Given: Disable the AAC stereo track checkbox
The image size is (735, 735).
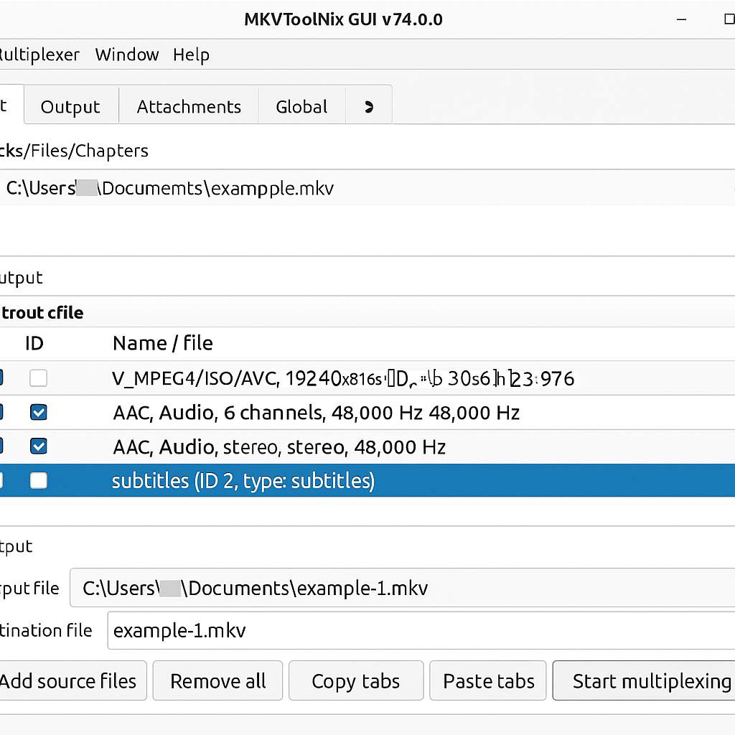Looking at the screenshot, I should coord(39,447).
